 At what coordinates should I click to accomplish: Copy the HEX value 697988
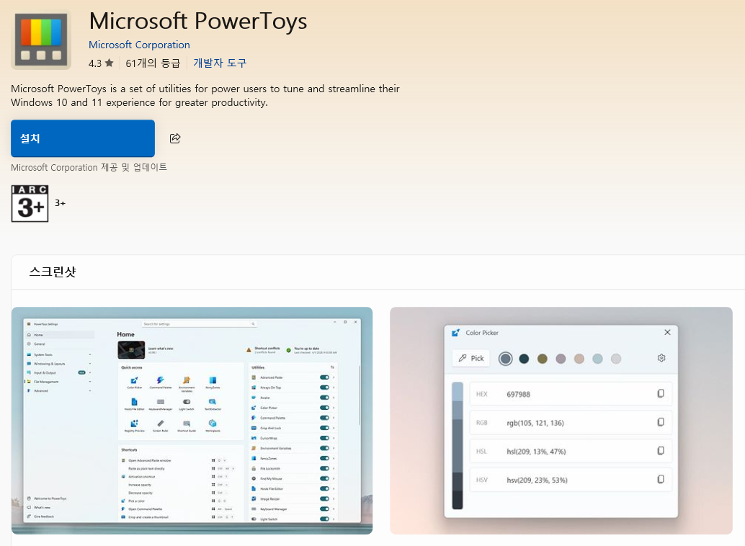click(x=661, y=393)
